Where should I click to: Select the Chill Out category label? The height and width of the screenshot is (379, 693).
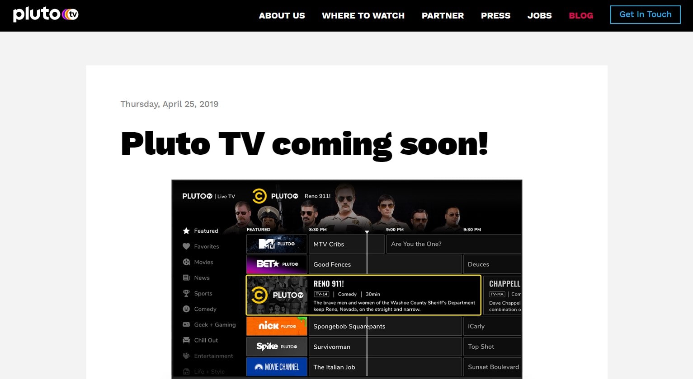(x=206, y=340)
